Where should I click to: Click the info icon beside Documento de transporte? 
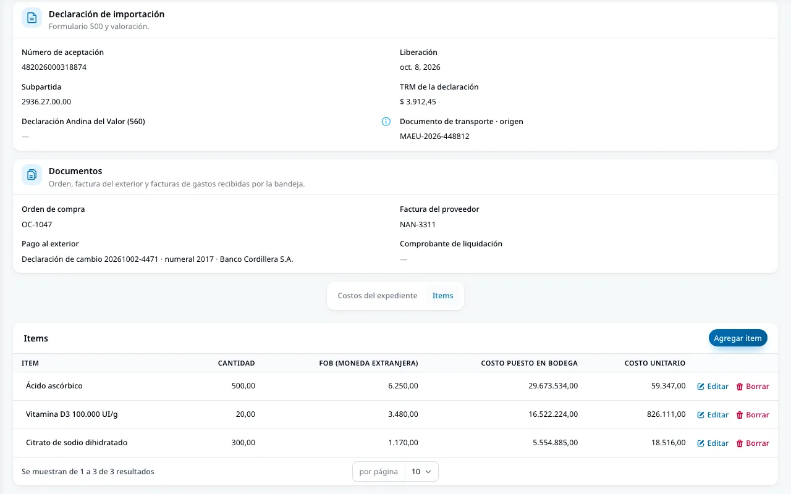point(386,122)
